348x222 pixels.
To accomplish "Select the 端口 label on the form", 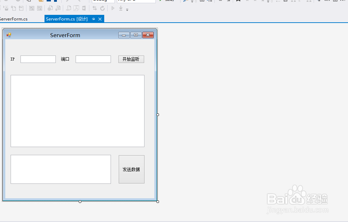I will point(65,59).
